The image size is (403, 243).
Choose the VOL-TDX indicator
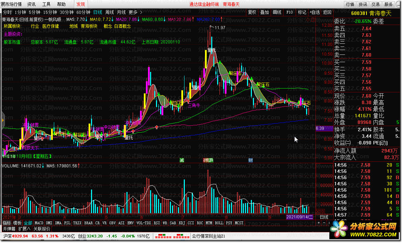(x=144, y=223)
